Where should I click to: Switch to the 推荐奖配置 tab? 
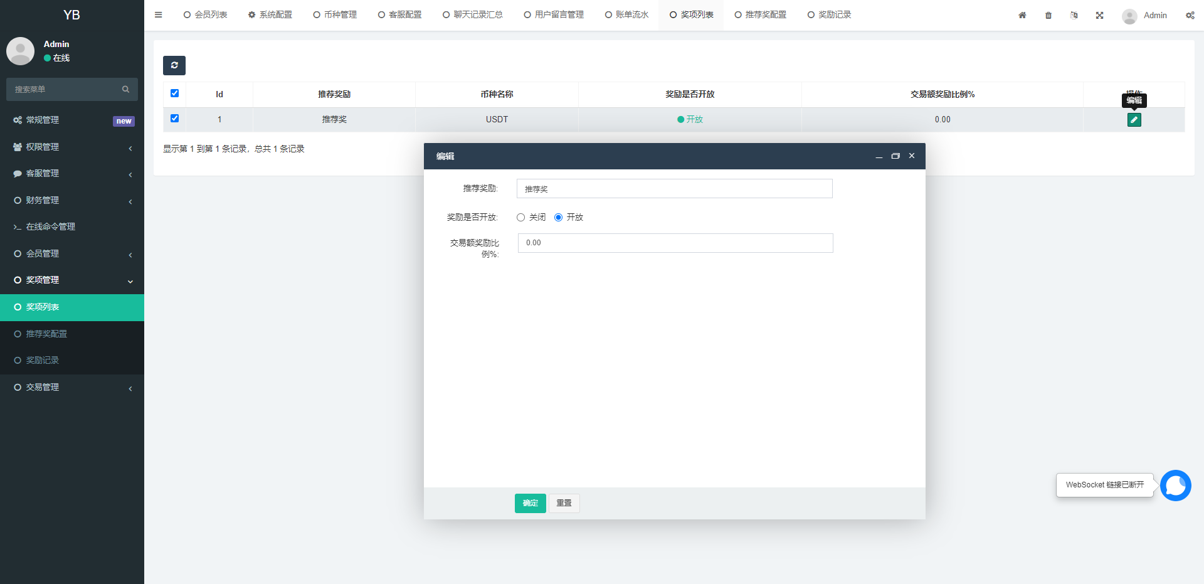coord(760,14)
